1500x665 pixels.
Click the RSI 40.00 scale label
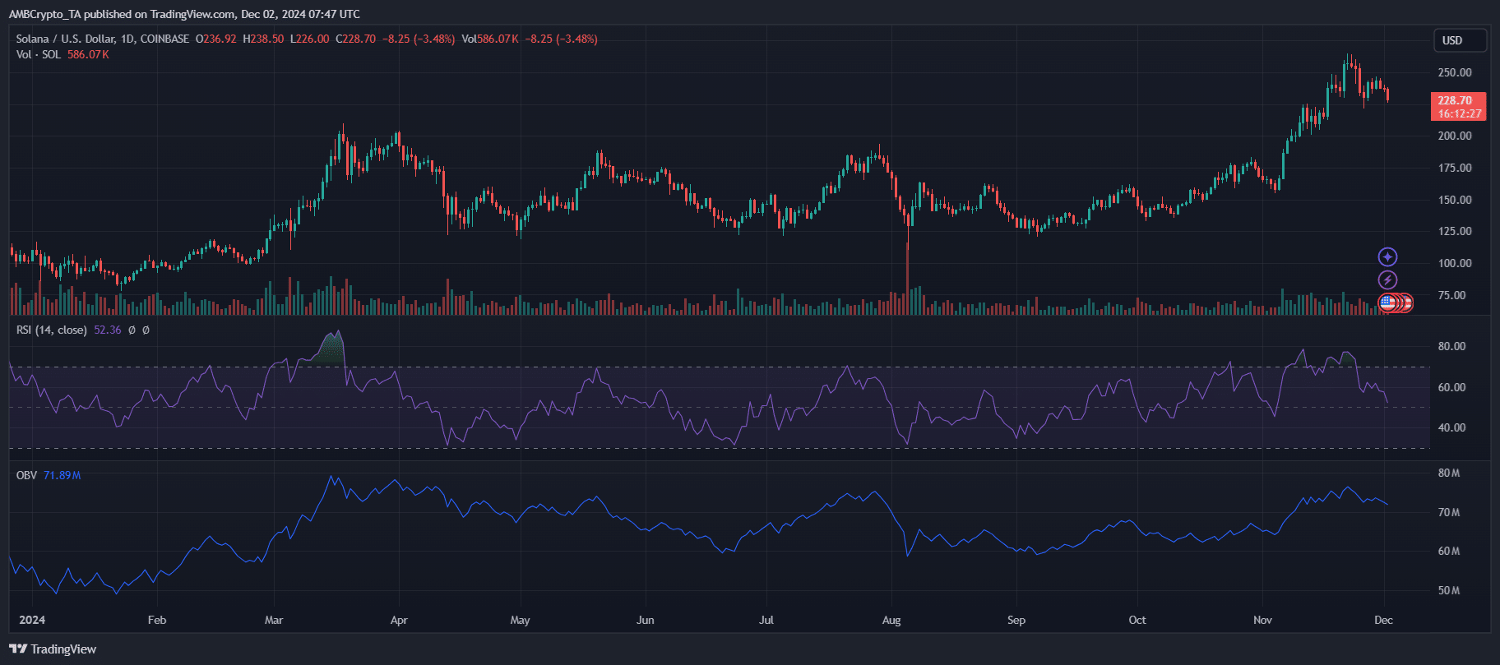click(1452, 427)
